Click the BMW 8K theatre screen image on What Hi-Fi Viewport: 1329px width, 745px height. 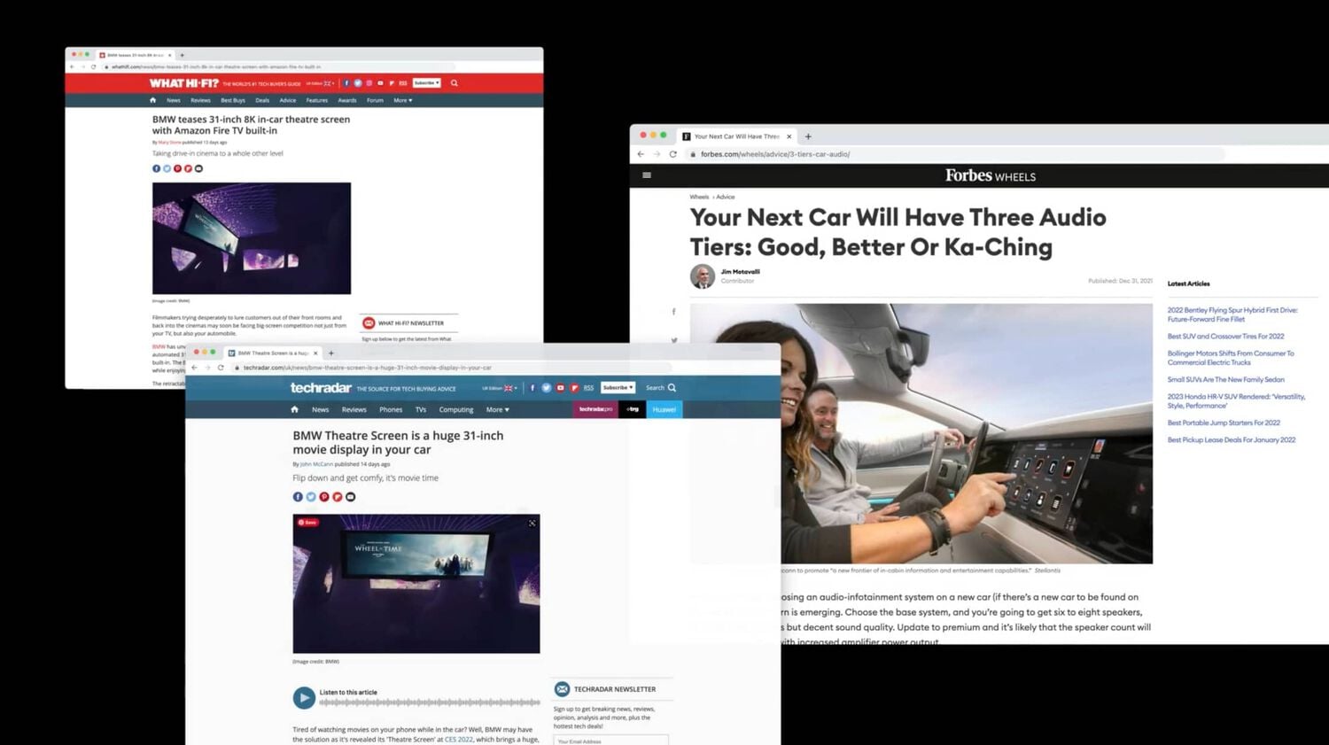coord(252,238)
